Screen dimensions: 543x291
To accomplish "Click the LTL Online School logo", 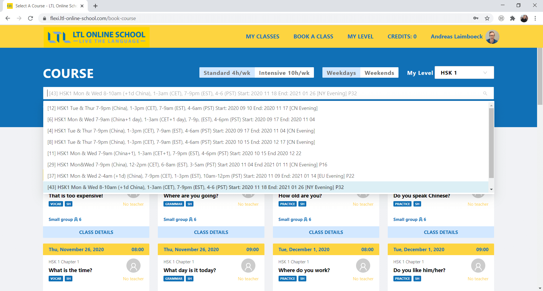I will 96,37.
